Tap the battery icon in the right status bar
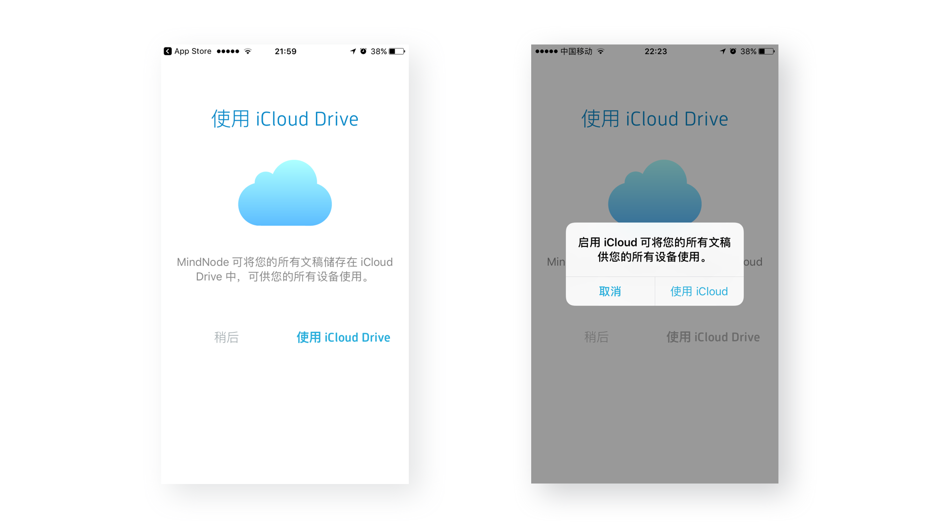This screenshot has width=940, height=528. pyautogui.click(x=766, y=51)
